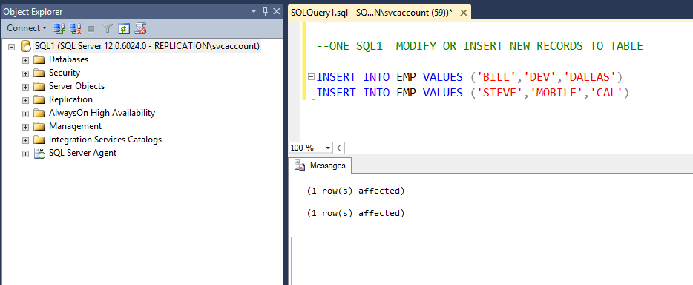The height and width of the screenshot is (285, 693).
Task: Expand the SQL Server Agent node
Action: 26,154
